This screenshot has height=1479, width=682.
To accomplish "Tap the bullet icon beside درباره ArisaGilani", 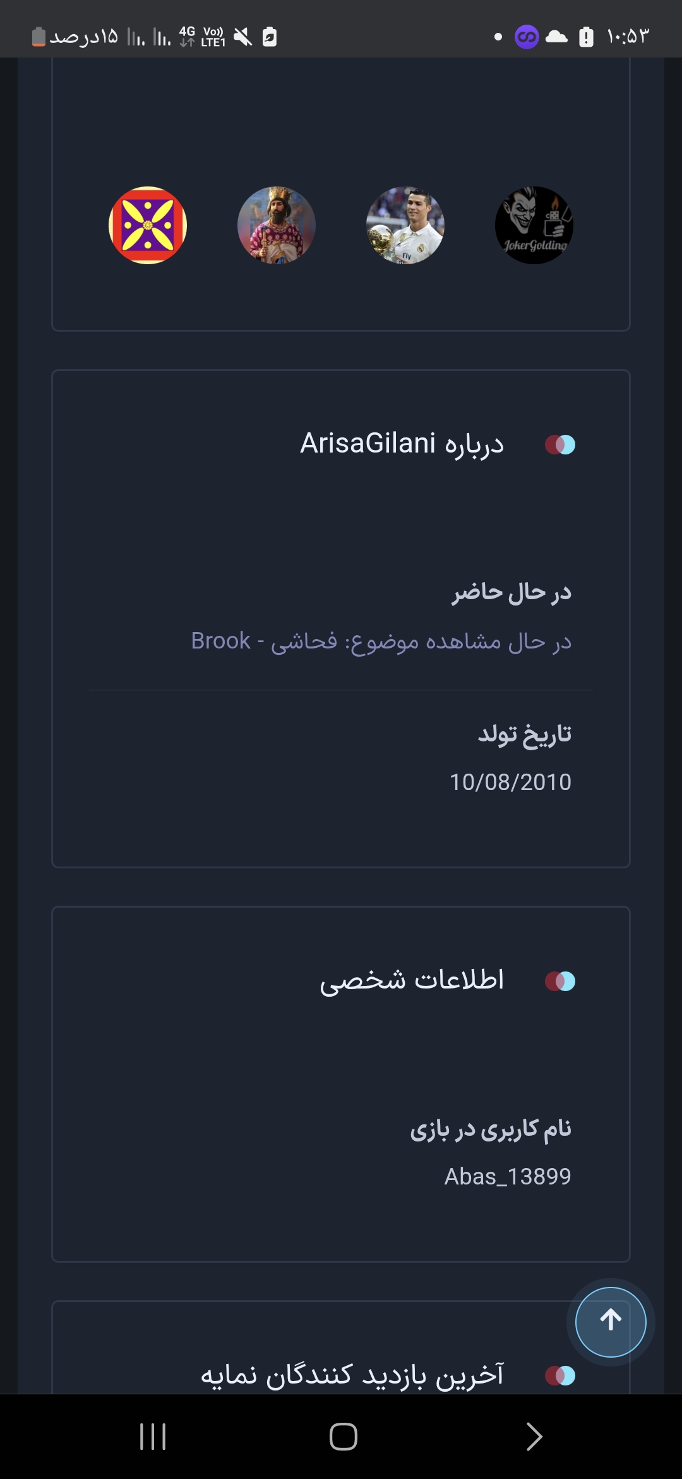I will [560, 445].
